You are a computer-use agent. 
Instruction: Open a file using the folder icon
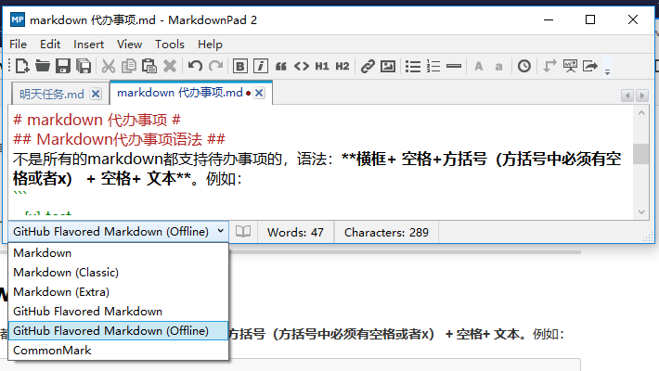coord(43,66)
